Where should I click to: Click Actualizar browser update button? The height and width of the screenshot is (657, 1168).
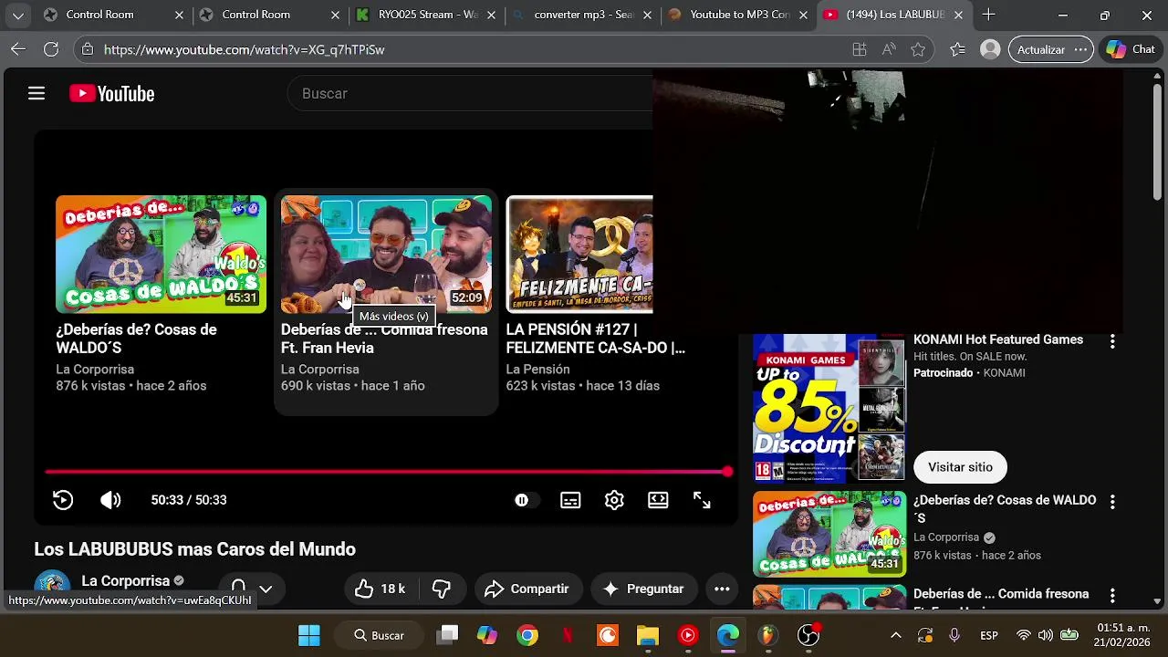[1050, 49]
